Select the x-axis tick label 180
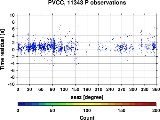 [x=87, y=89]
